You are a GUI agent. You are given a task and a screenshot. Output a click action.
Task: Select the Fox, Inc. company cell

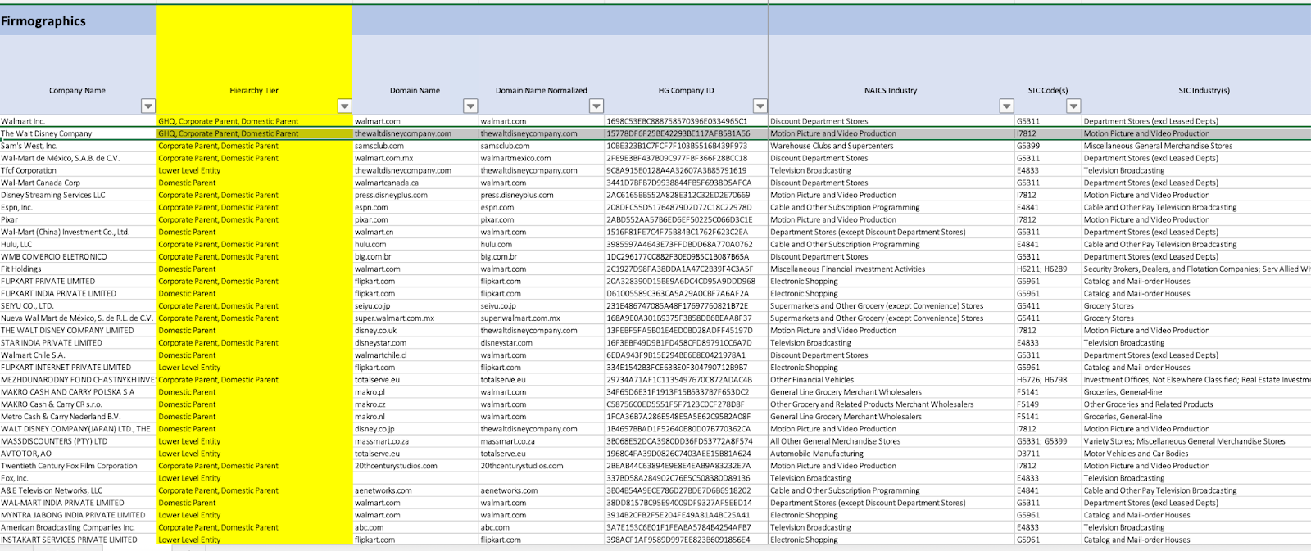(15, 478)
